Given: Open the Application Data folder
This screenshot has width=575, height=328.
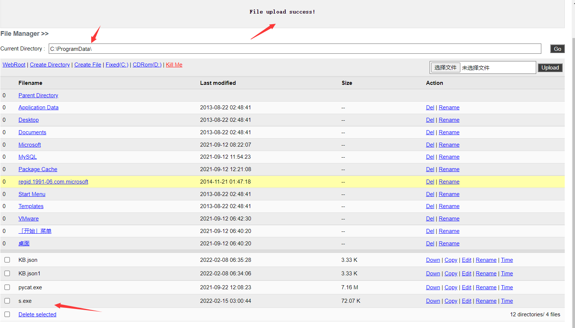Looking at the screenshot, I should 38,108.
